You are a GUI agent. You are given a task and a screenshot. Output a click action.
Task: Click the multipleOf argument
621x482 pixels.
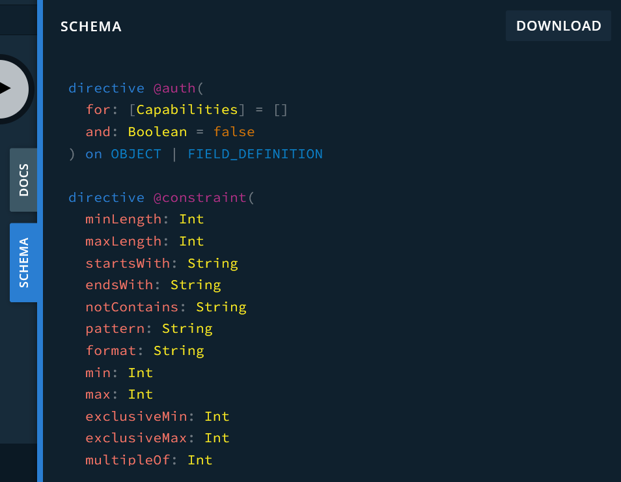tap(128, 461)
